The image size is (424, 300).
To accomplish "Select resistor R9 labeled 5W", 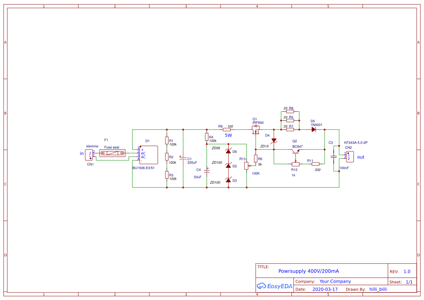I will tap(227, 129).
